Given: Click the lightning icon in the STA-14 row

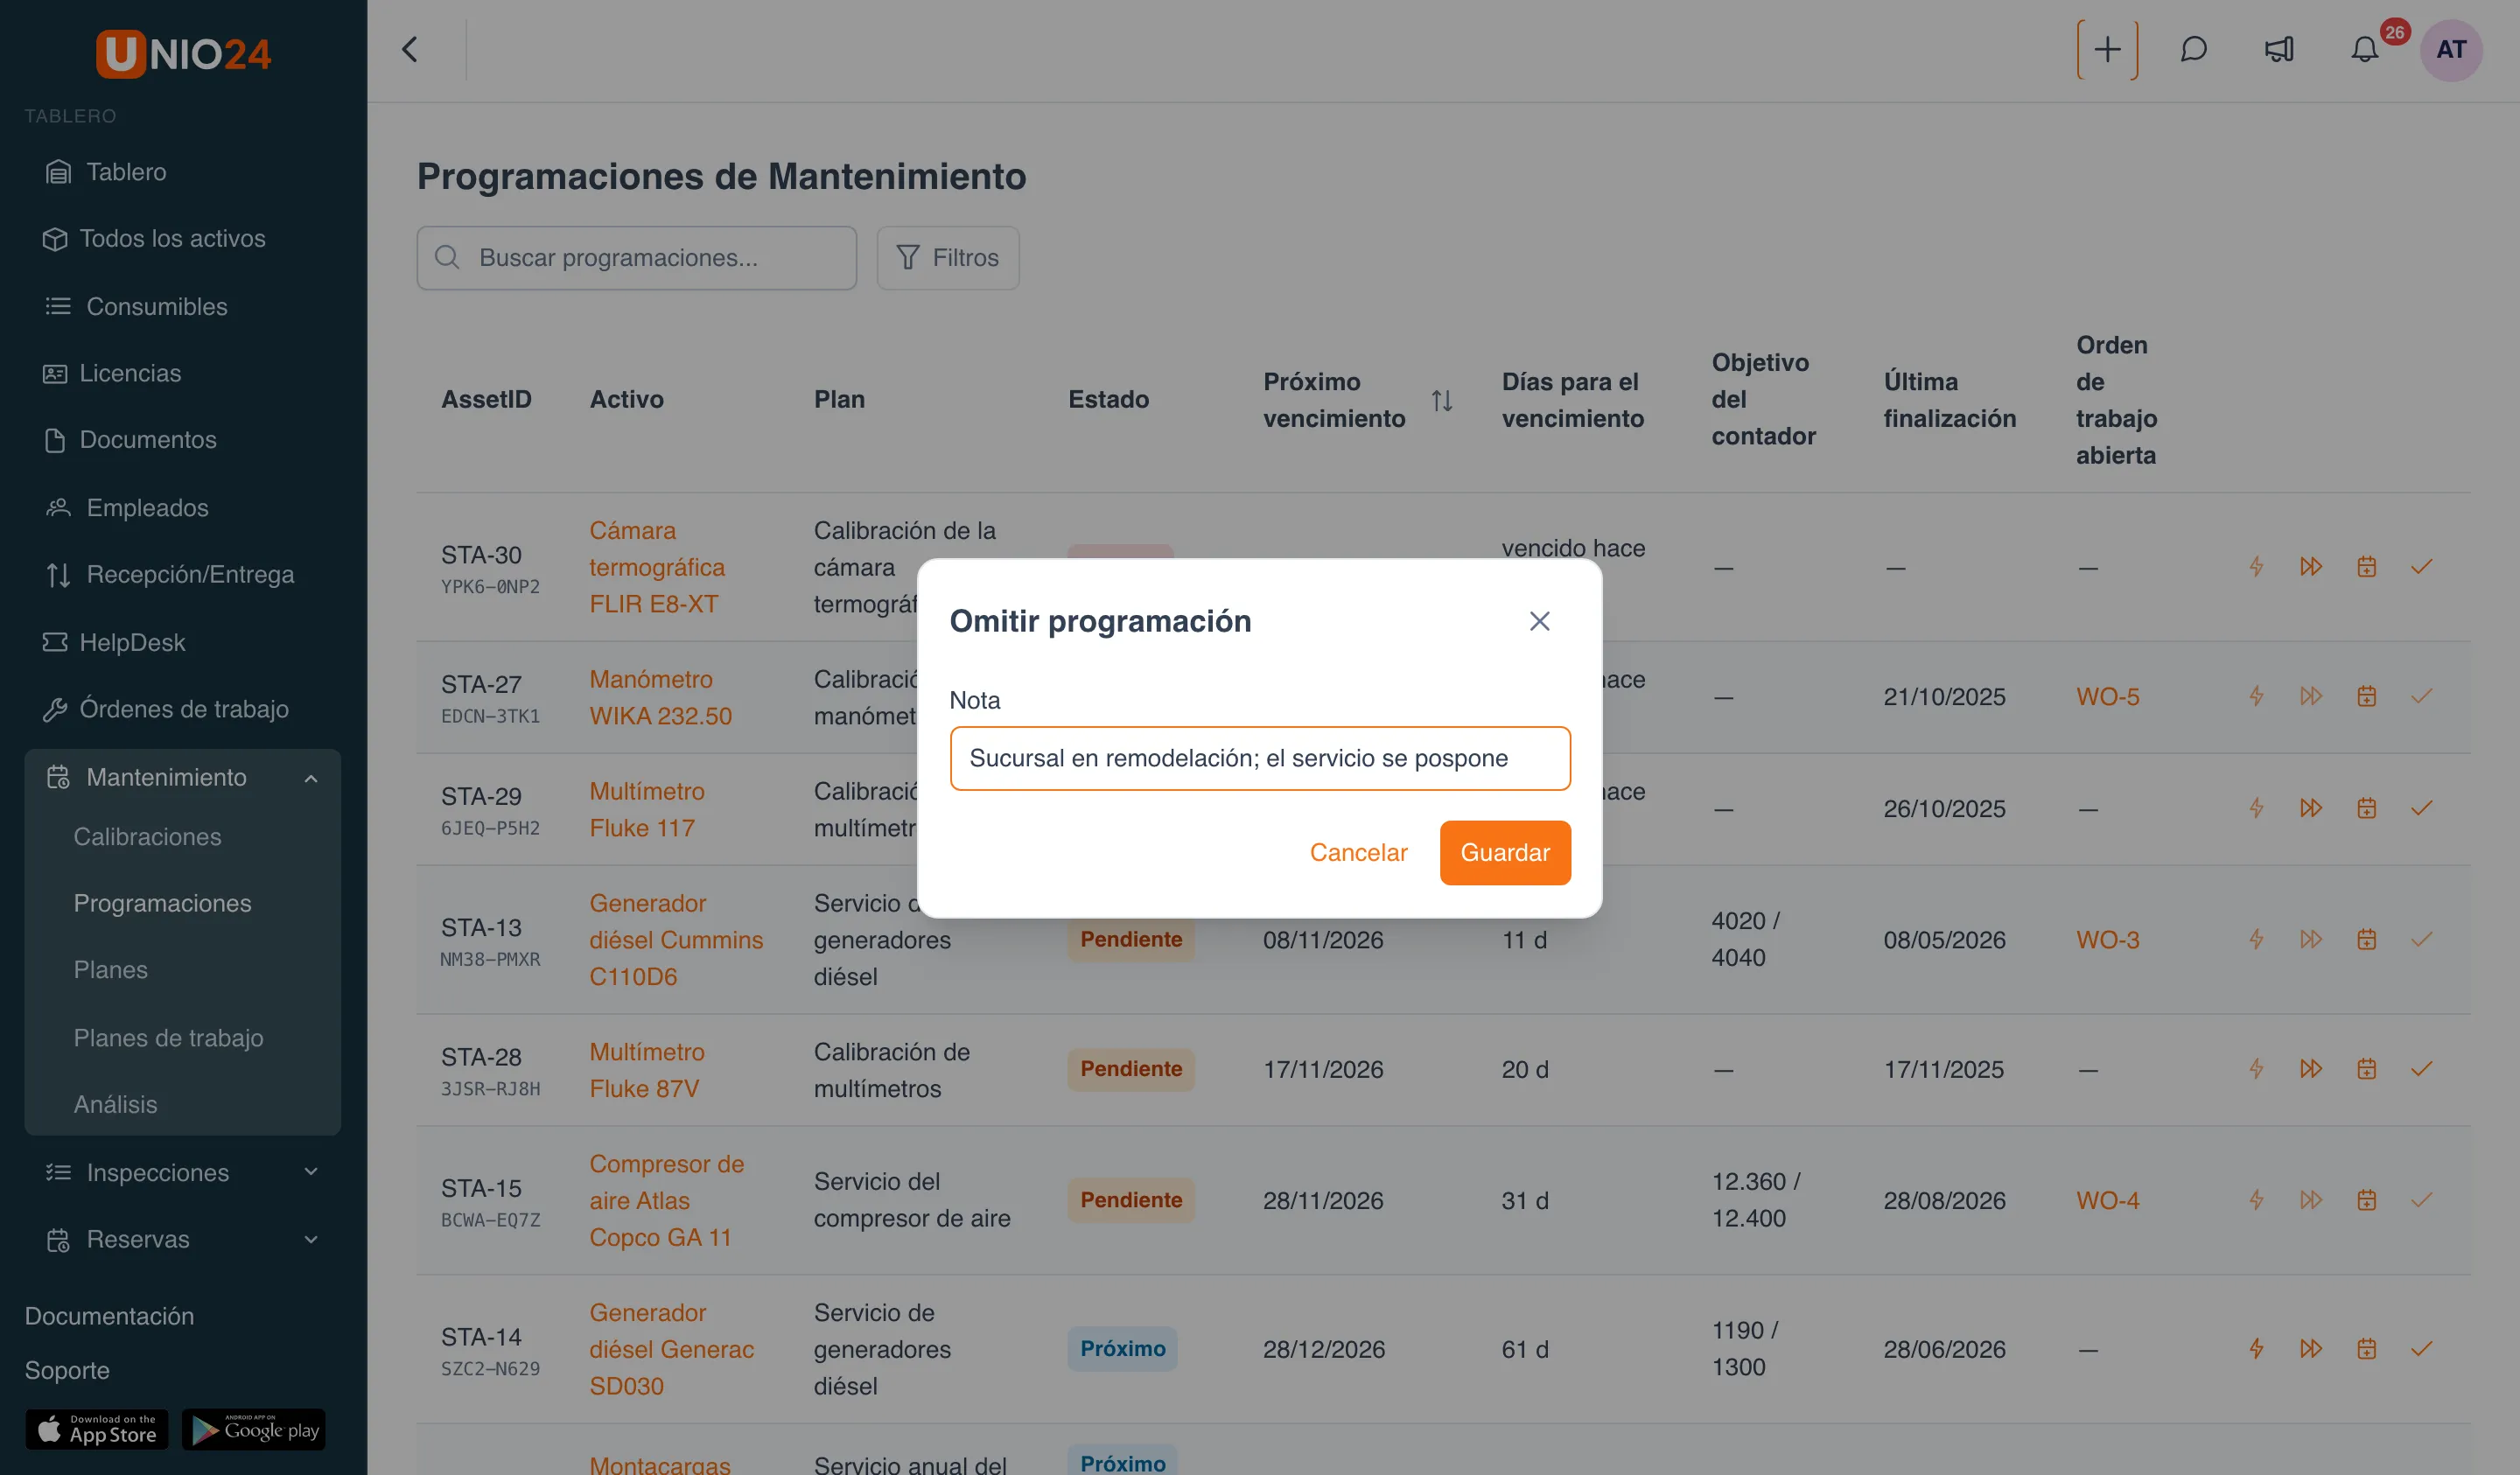Looking at the screenshot, I should (x=2256, y=1349).
